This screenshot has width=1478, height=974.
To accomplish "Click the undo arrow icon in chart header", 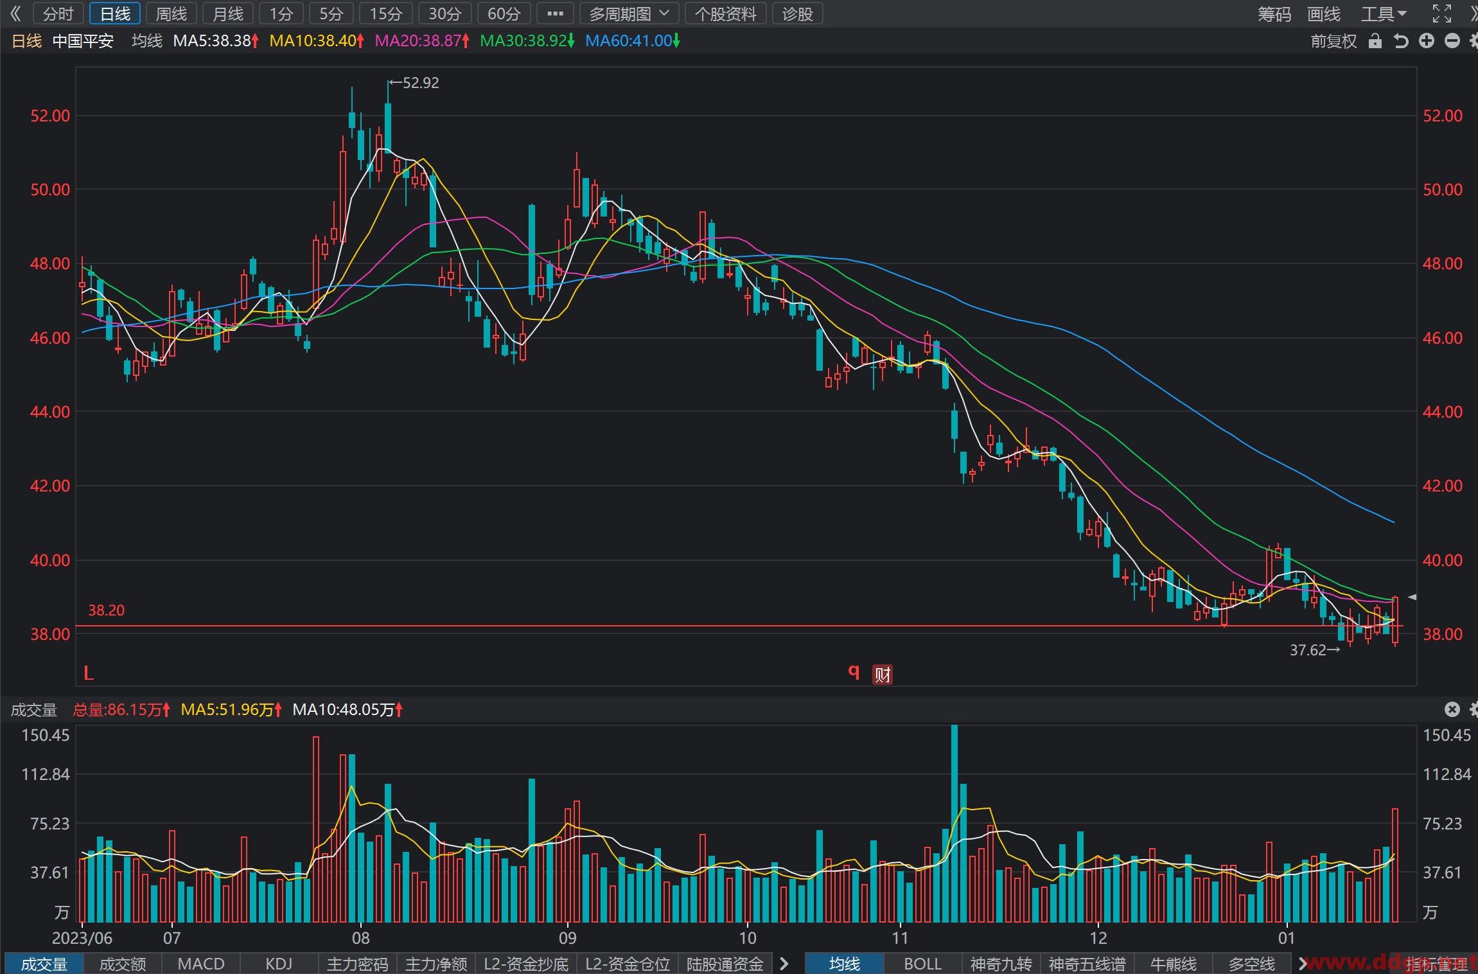I will pyautogui.click(x=1401, y=41).
